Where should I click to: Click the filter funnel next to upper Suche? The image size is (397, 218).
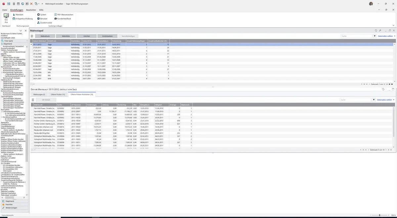pyautogui.click(x=375, y=36)
